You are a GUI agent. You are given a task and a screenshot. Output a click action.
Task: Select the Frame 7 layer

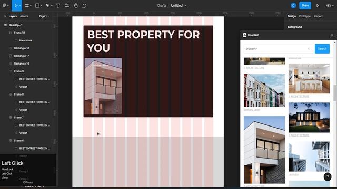(x=19, y=118)
